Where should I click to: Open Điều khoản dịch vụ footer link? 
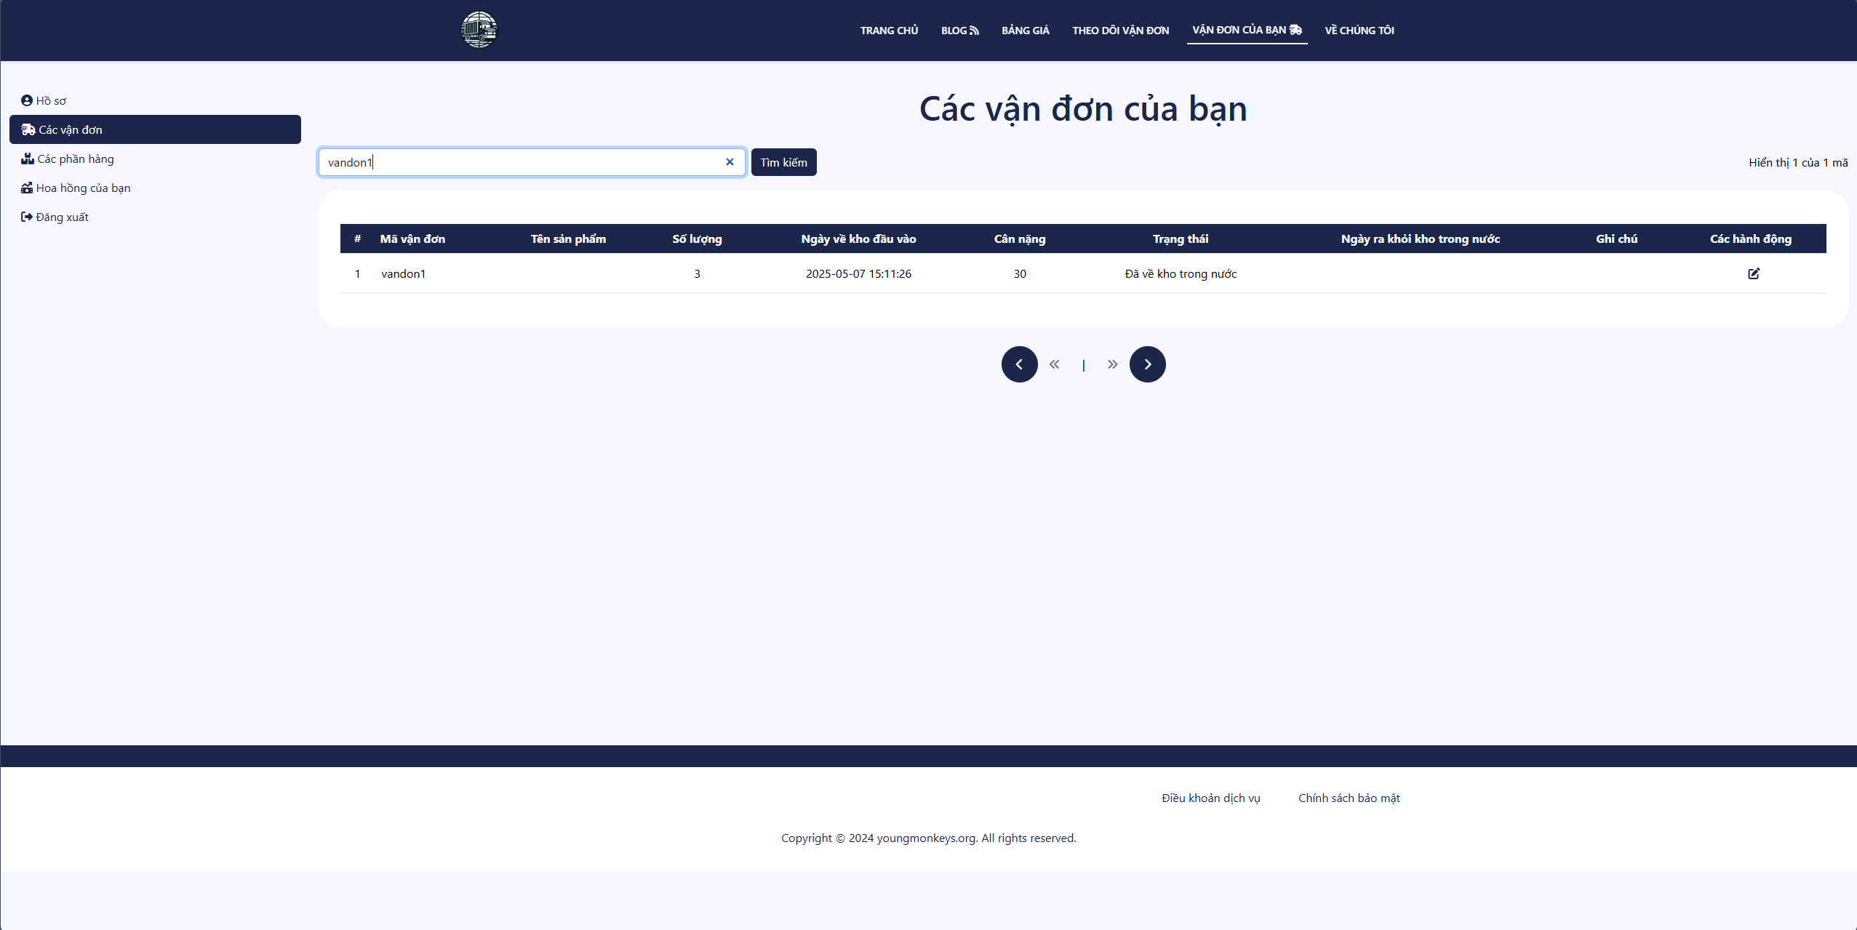click(x=1210, y=798)
